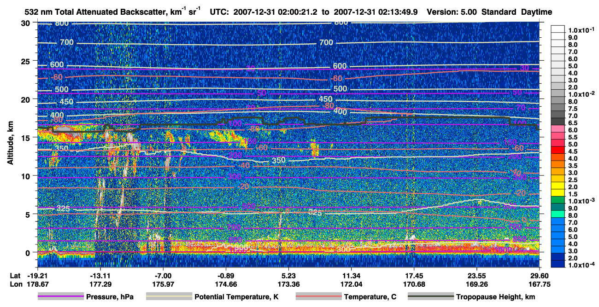599x307 pixels.
Task: Click latitude value -0.89
Action: pyautogui.click(x=226, y=275)
